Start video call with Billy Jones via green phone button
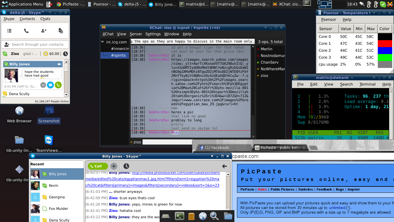This screenshot has height=222, width=394. tap(58, 85)
